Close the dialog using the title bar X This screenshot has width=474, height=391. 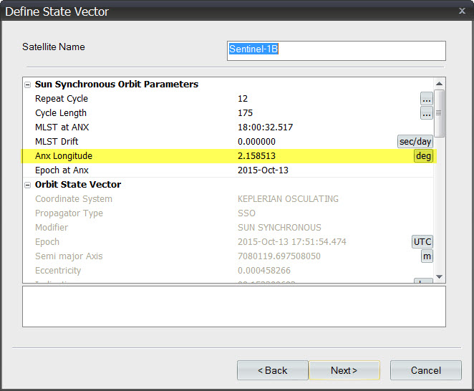coord(461,11)
